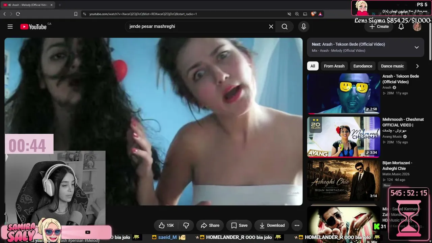Click the crossed-out speaker icon in address bar
Screen dimensions: 432x243
point(289,14)
